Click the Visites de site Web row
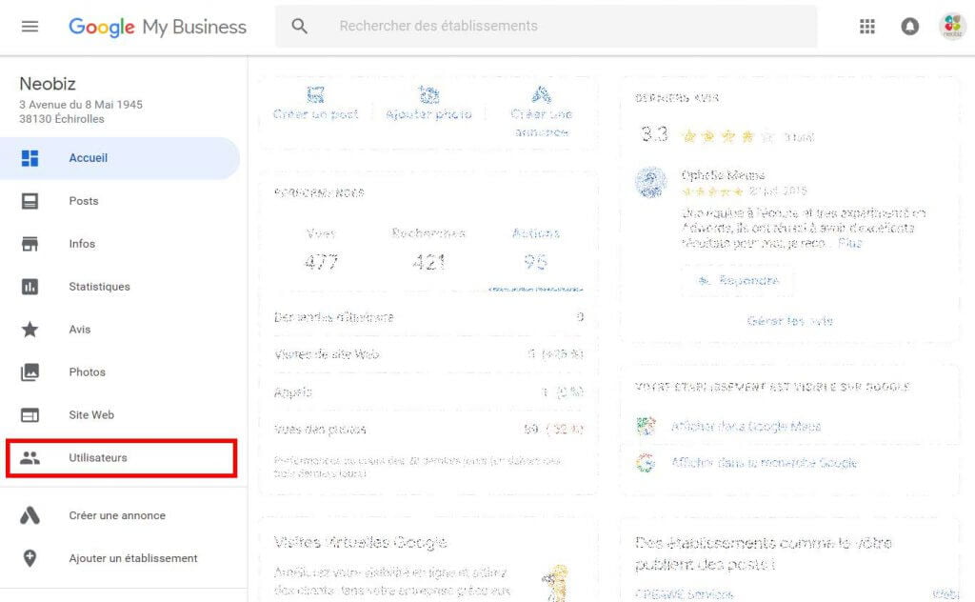Screen dimensions: 975x602 coord(428,354)
